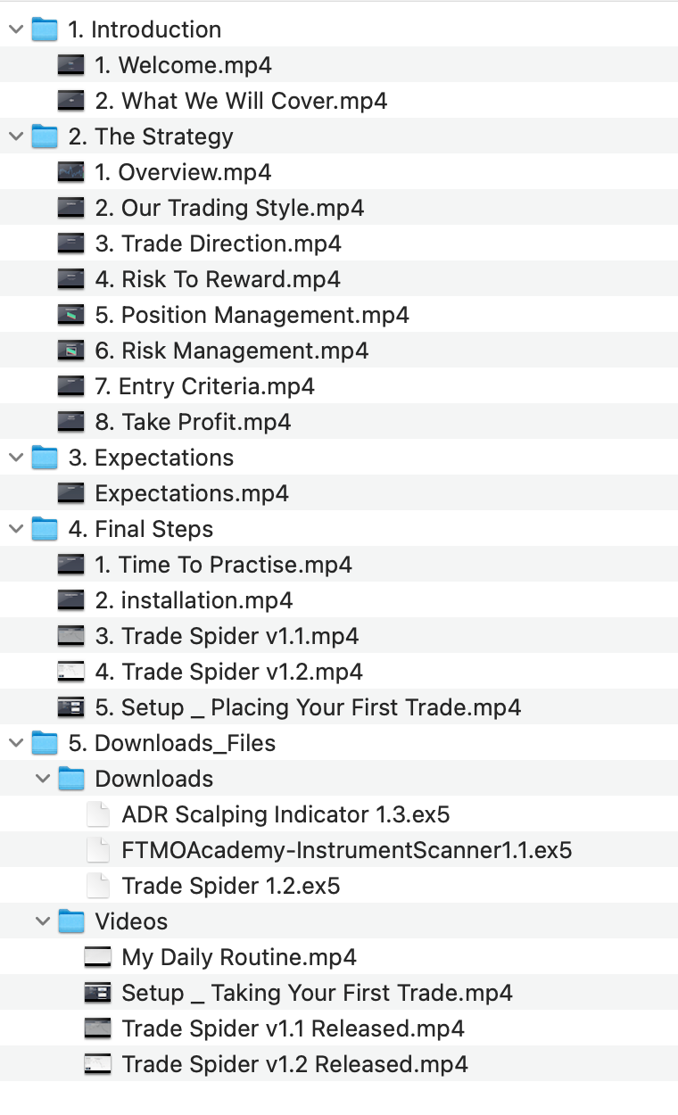Viewport: 678px width, 1115px height.
Task: Click the Videos folder icon
Action: [x=71, y=921]
